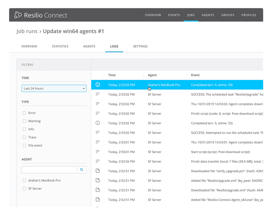Click info icon on the etime: 33 row

point(98,85)
